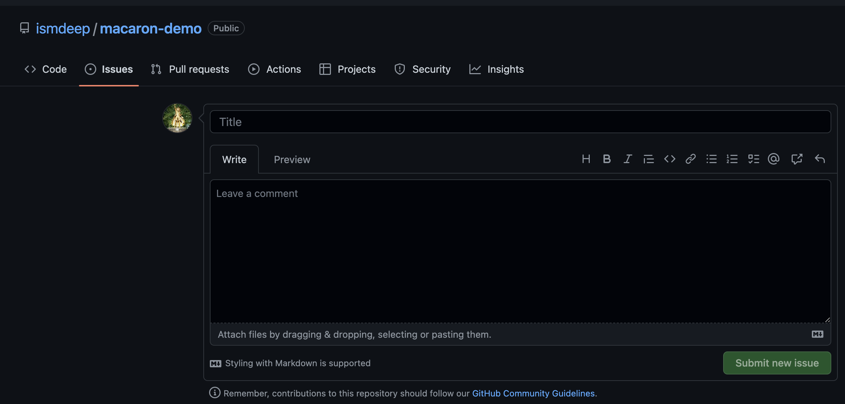Open the Actions tab

pyautogui.click(x=275, y=69)
